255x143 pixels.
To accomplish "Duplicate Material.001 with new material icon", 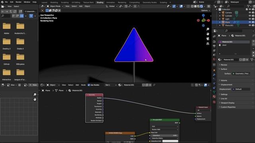I will pyautogui.click(x=244, y=60).
